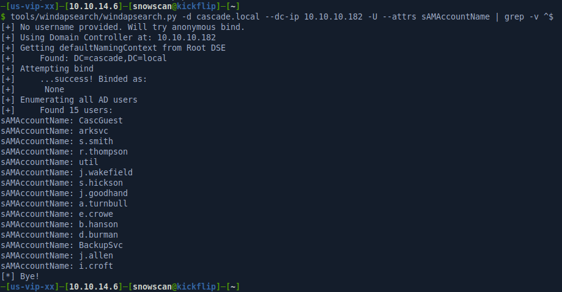Click the 'util' account entry
Image resolution: width=562 pixels, height=292 pixels.
tap(89, 162)
